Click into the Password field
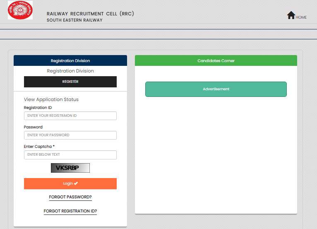317x229 pixels. (70, 135)
